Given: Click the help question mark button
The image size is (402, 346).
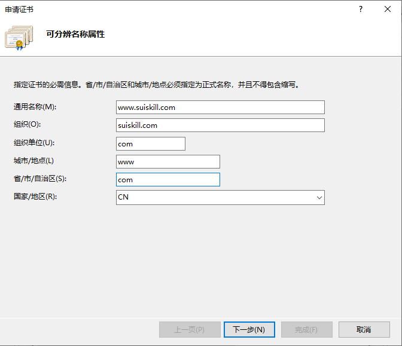Looking at the screenshot, I should click(x=361, y=10).
